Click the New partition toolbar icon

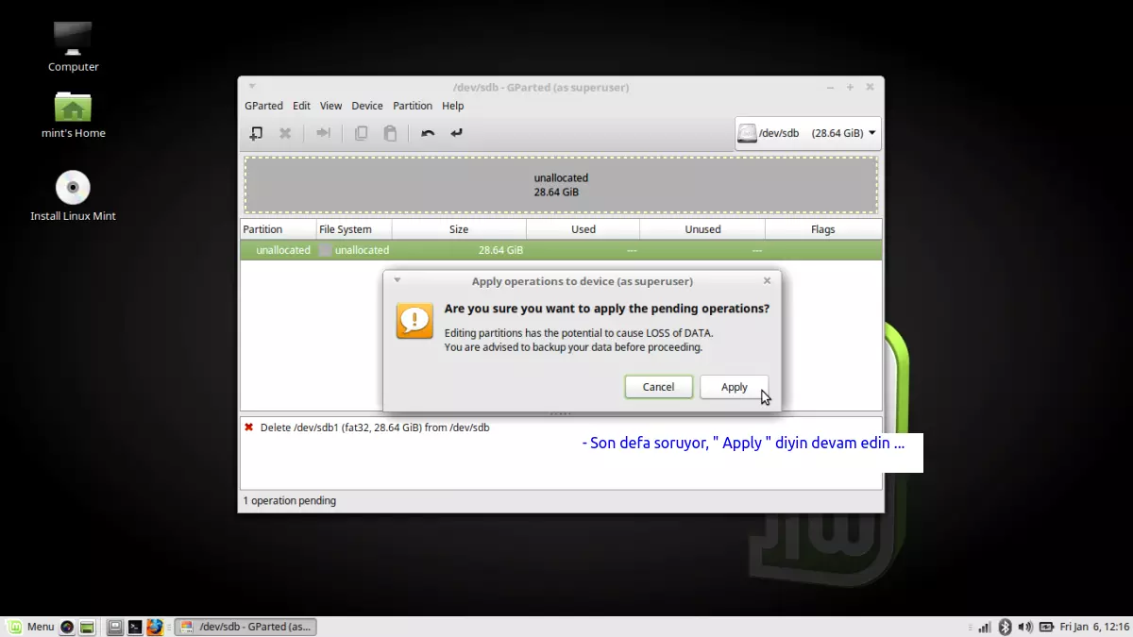(256, 134)
